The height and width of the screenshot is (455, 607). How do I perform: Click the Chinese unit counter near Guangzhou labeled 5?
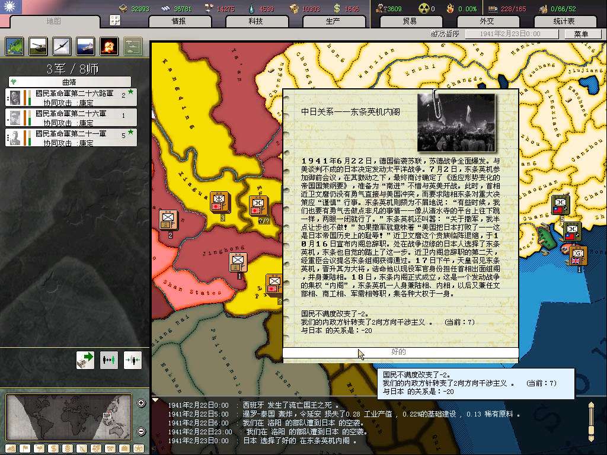coord(561,206)
